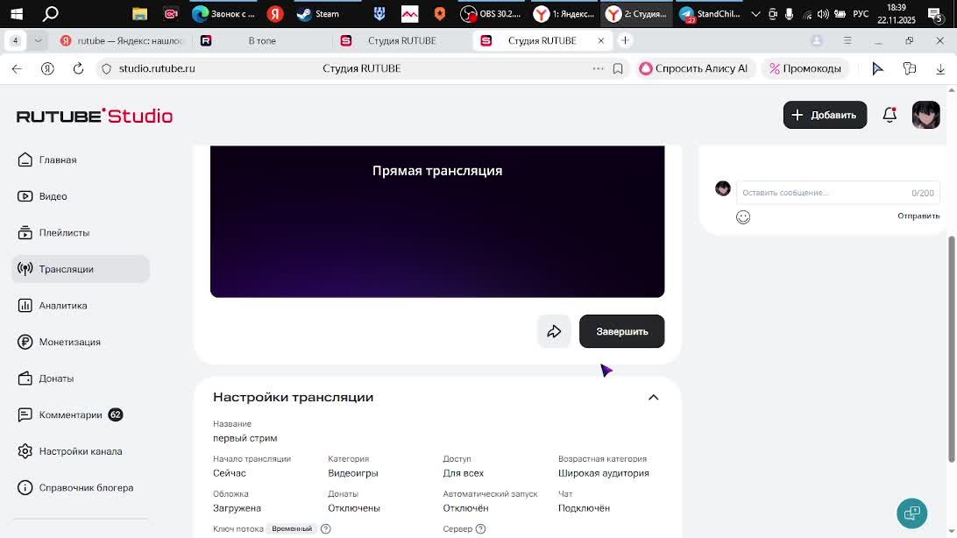Screen dimensions: 957x538
Task: Open File Explorer from taskbar
Action: [139, 13]
